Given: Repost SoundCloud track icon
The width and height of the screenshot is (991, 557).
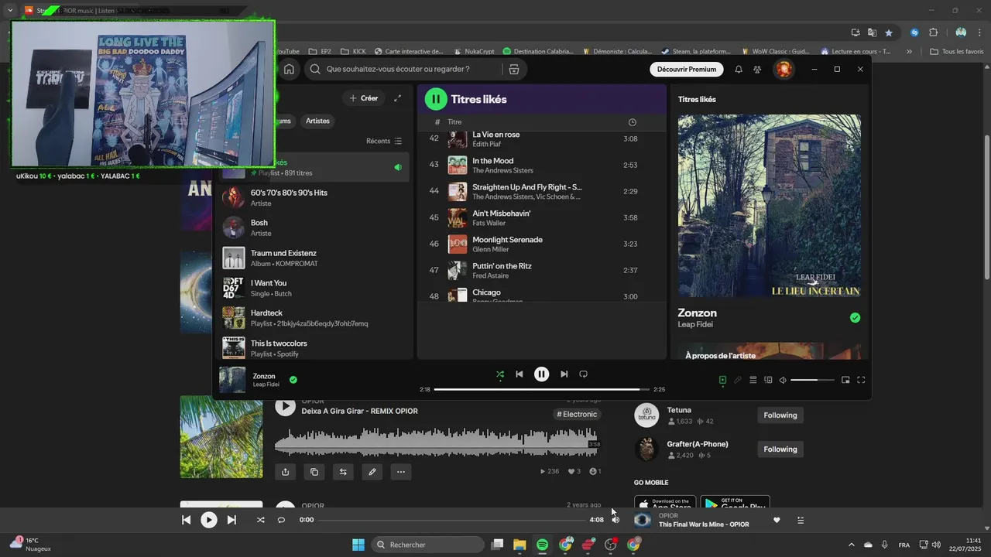Looking at the screenshot, I should (x=343, y=471).
